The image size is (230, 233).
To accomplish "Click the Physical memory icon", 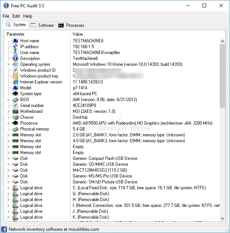I will point(15,129).
